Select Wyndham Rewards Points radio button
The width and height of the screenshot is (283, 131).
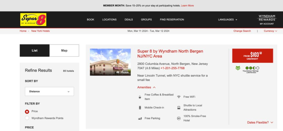(x=27, y=118)
